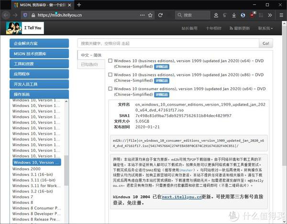Open the iHasher tool link
Image resolution: width=287 pixels, height=224 pixels.
[x=186, y=170]
